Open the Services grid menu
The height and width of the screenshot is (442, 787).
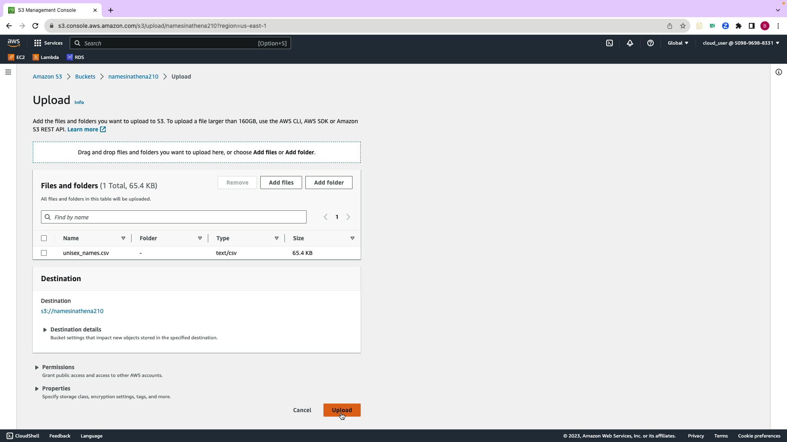(x=48, y=43)
